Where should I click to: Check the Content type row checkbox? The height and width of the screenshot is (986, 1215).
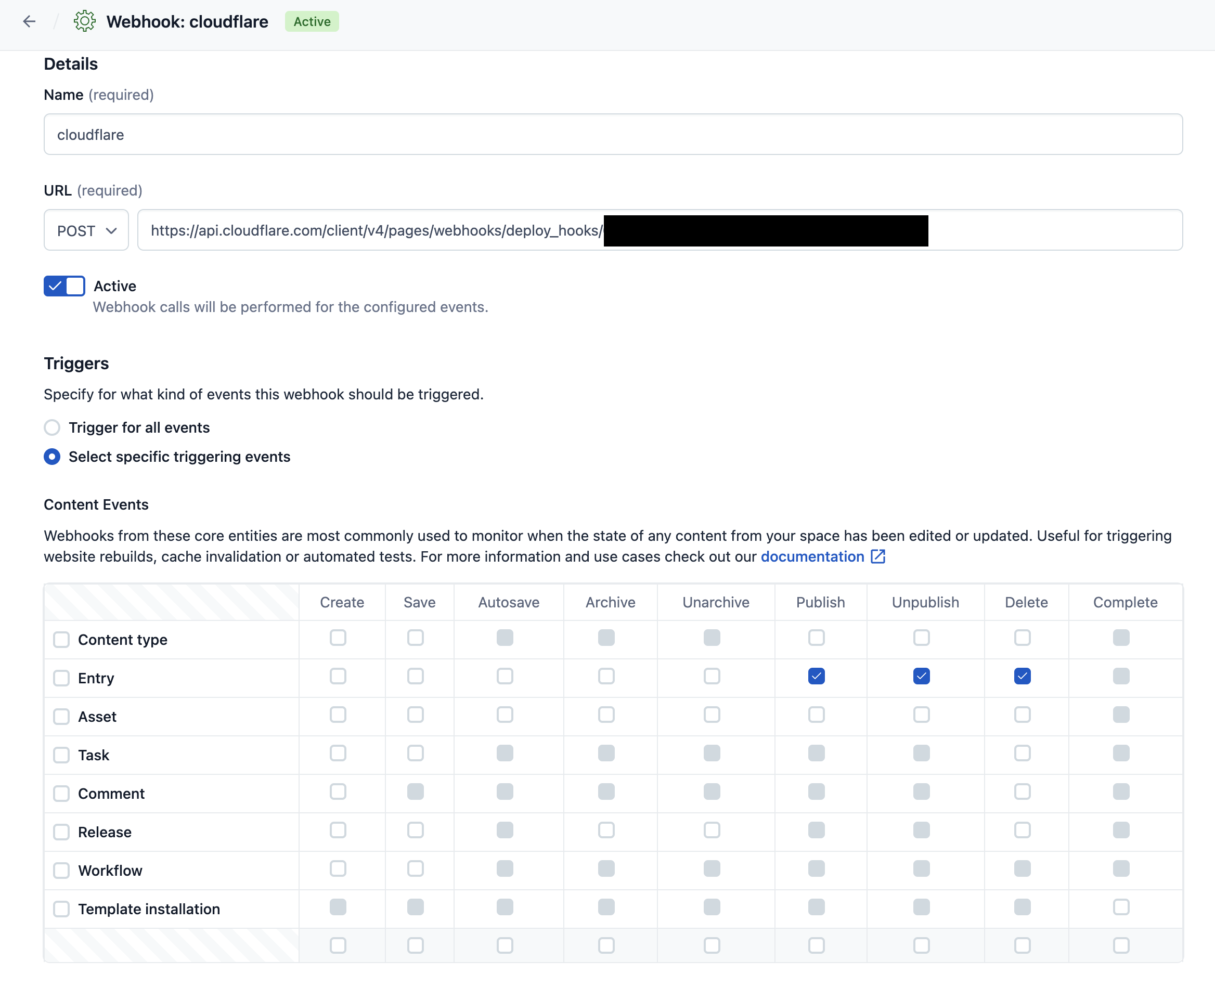click(61, 640)
